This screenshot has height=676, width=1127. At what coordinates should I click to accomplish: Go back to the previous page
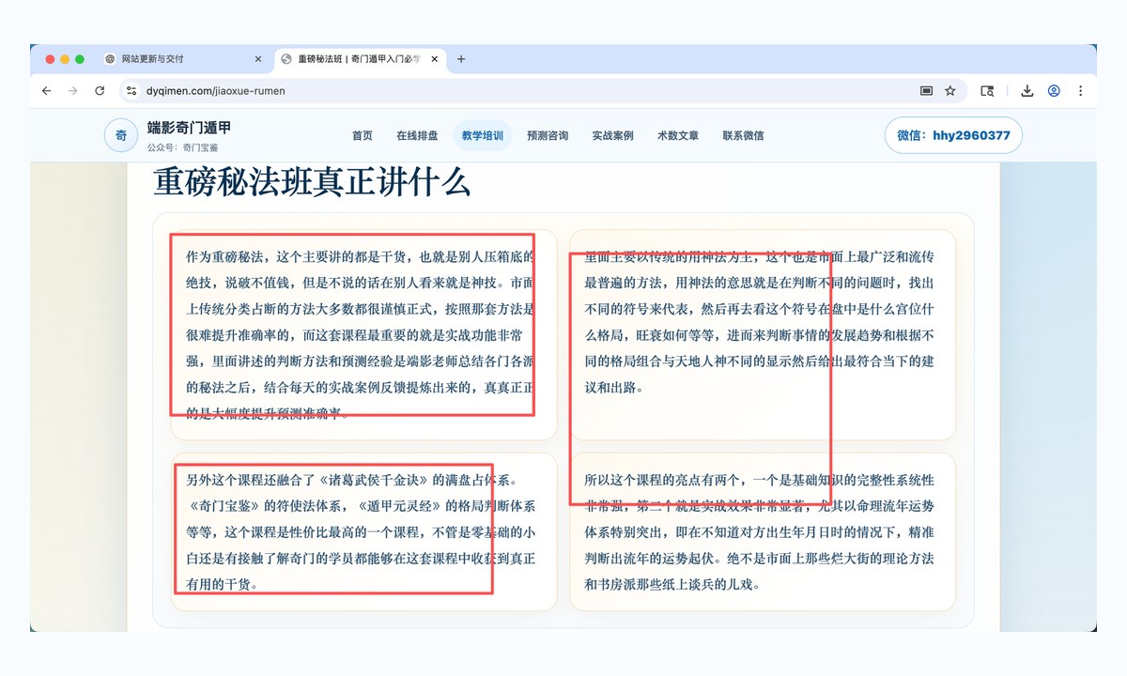click(47, 91)
